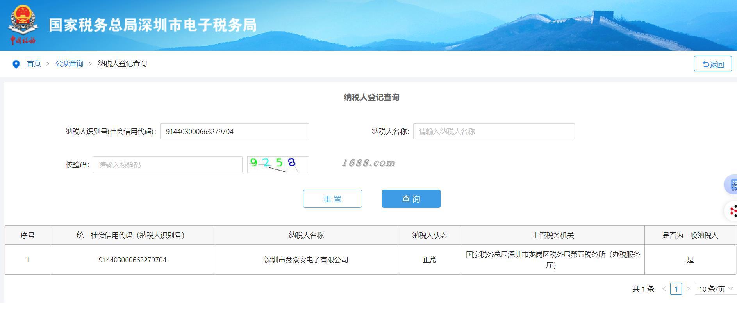
Task: Click the national tax emblem logo
Action: (23, 25)
